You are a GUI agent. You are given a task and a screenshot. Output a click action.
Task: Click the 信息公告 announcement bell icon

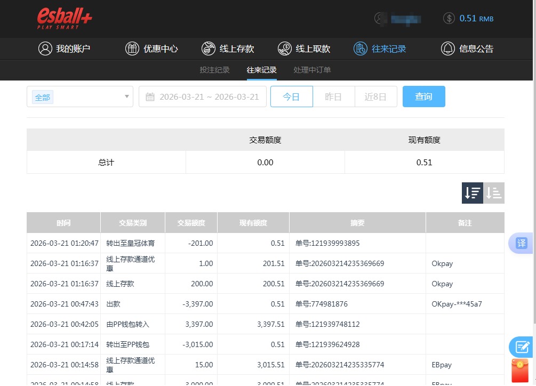coord(448,48)
